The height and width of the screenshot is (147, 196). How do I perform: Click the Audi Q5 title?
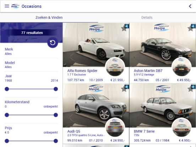[74, 131]
